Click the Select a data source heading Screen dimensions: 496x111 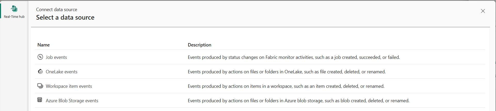pyautogui.click(x=65, y=18)
